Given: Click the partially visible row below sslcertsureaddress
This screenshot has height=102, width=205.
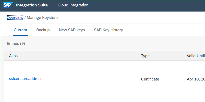Looking at the screenshot, I should [105, 99].
